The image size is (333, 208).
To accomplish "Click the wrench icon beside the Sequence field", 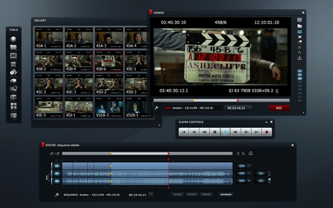I will [57, 195].
